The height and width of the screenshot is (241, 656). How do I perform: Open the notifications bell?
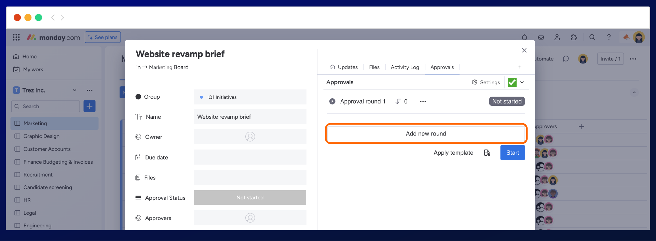524,37
